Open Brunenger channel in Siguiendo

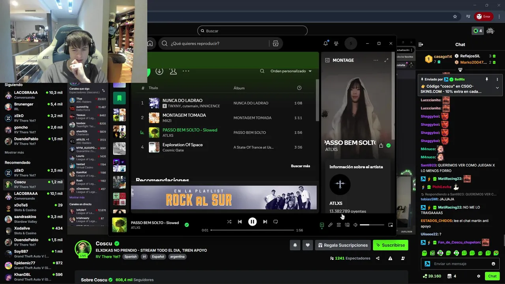coord(34,106)
